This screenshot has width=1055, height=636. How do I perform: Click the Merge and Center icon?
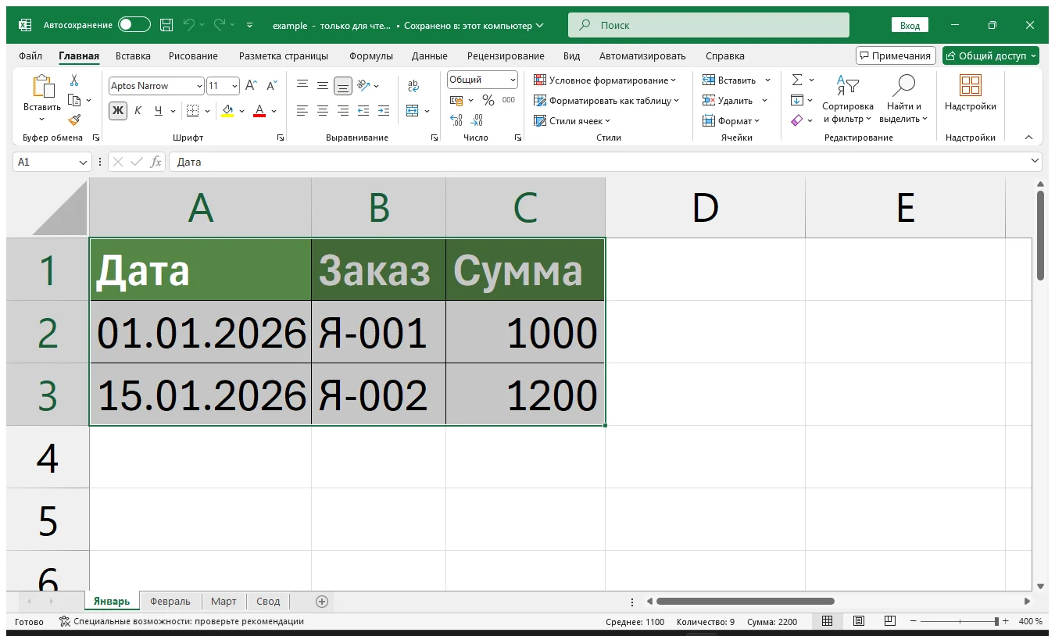(x=413, y=110)
